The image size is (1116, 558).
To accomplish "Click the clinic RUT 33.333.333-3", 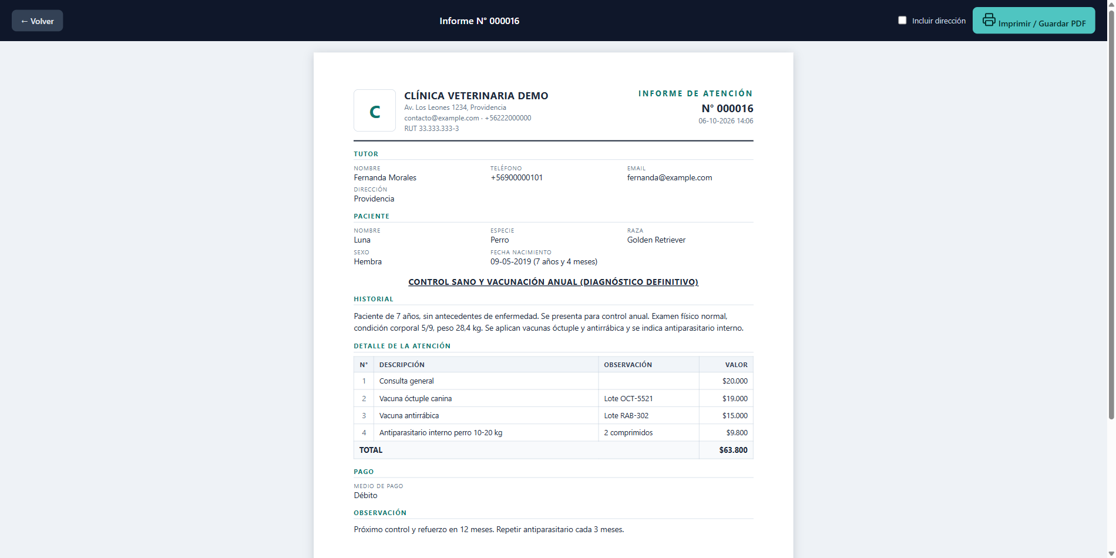I will (x=431, y=129).
